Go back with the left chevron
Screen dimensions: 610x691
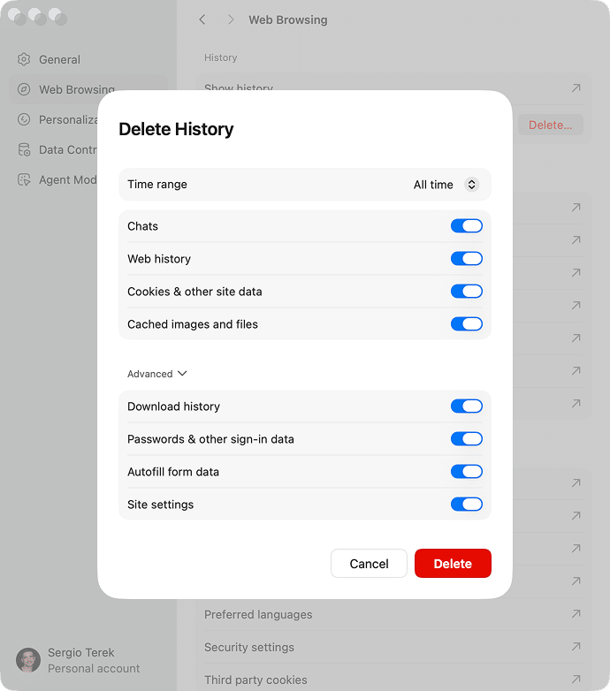tap(202, 19)
